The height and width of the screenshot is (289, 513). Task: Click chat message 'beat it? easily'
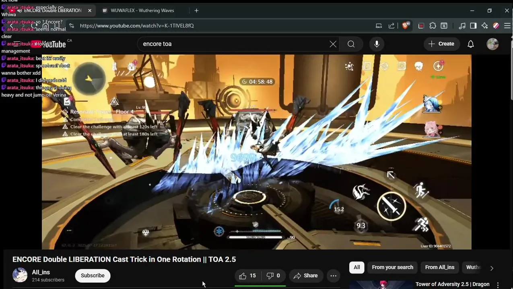coord(50,59)
